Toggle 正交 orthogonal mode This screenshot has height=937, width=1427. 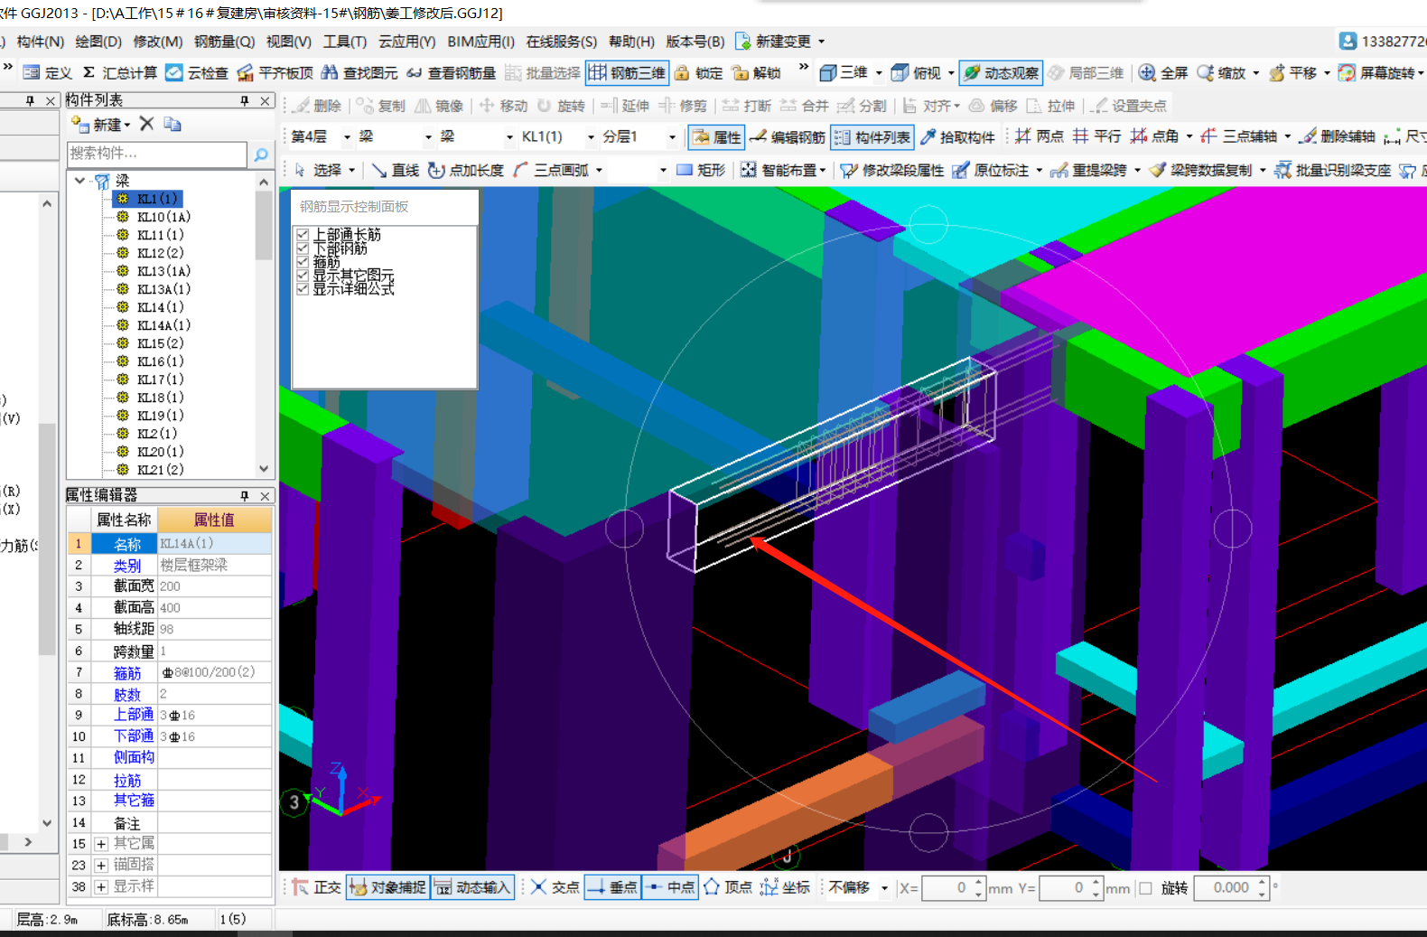(316, 887)
